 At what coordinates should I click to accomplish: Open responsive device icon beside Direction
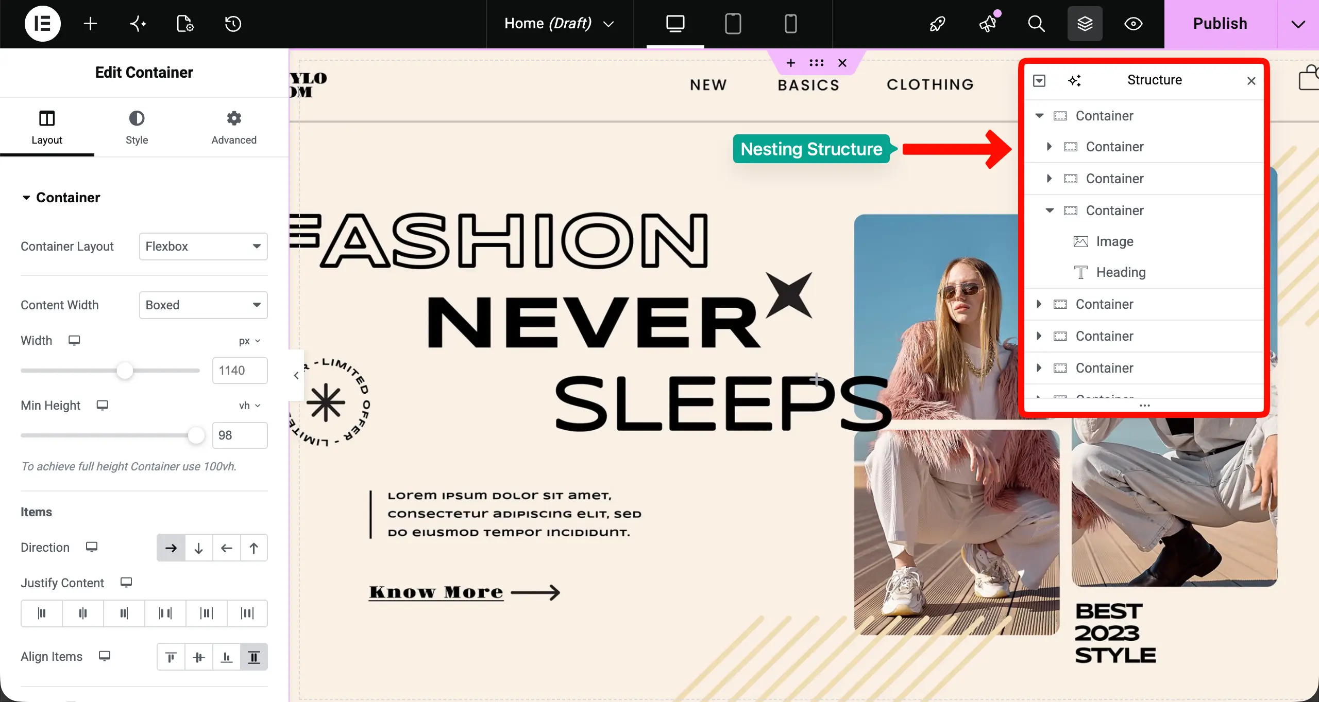point(92,547)
